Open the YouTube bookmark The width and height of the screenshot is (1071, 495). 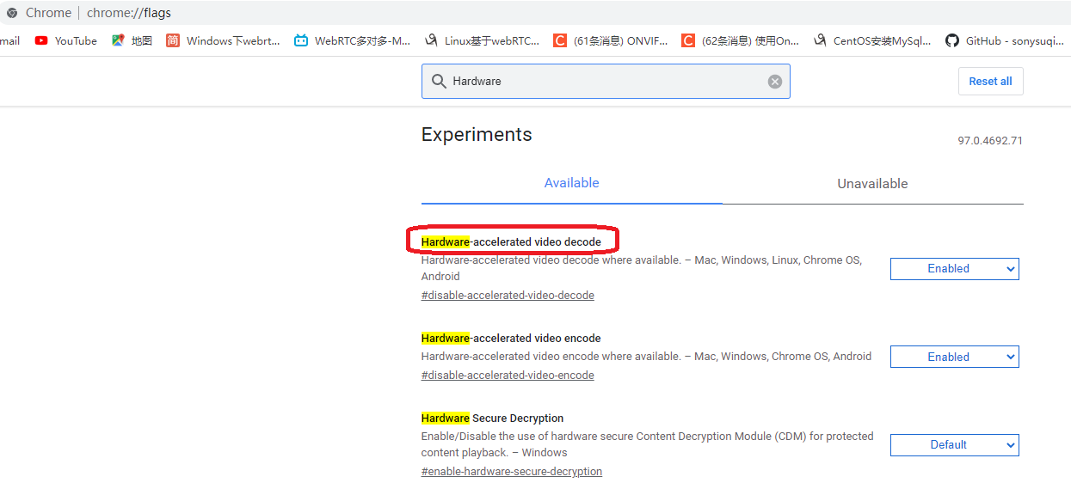(x=66, y=40)
